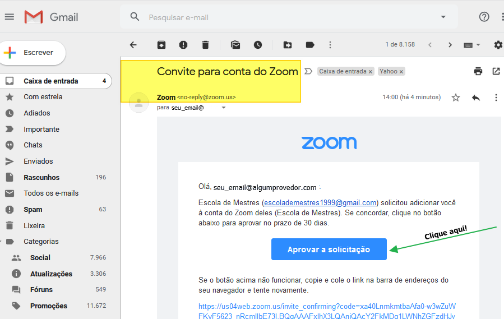Click Aprovar a solicitação button
The width and height of the screenshot is (504, 319).
pyautogui.click(x=329, y=249)
